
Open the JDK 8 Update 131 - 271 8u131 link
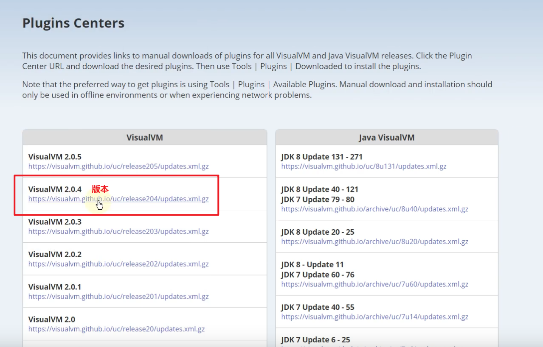(x=364, y=167)
